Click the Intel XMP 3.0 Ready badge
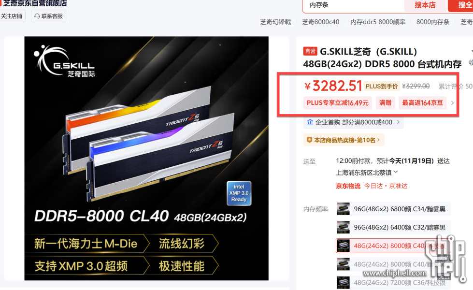This screenshot has width=473, height=290. (x=239, y=193)
